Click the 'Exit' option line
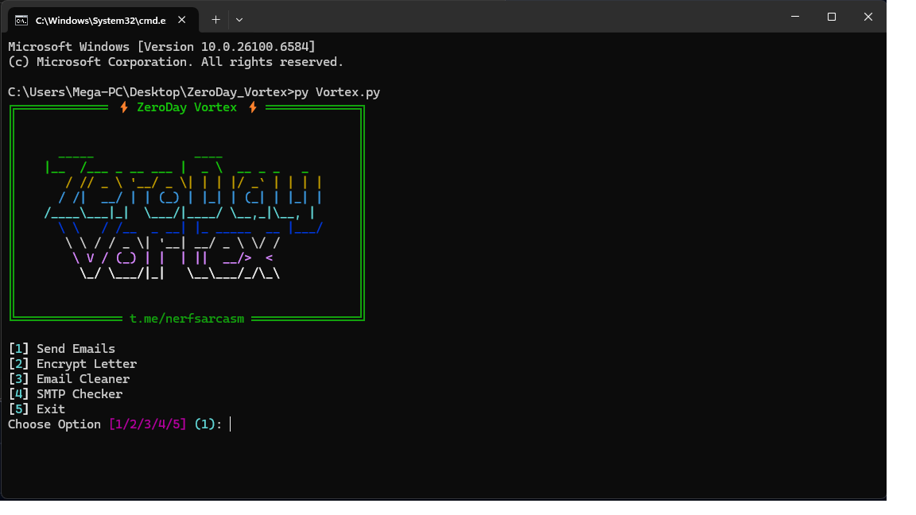The height and width of the screenshot is (515, 916). [37, 409]
